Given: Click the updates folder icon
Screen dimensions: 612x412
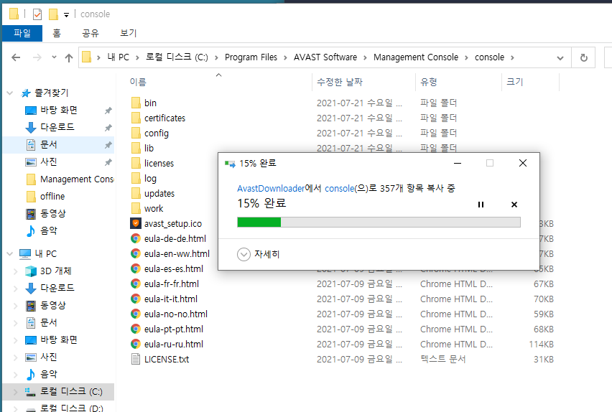Looking at the screenshot, I should tap(136, 194).
